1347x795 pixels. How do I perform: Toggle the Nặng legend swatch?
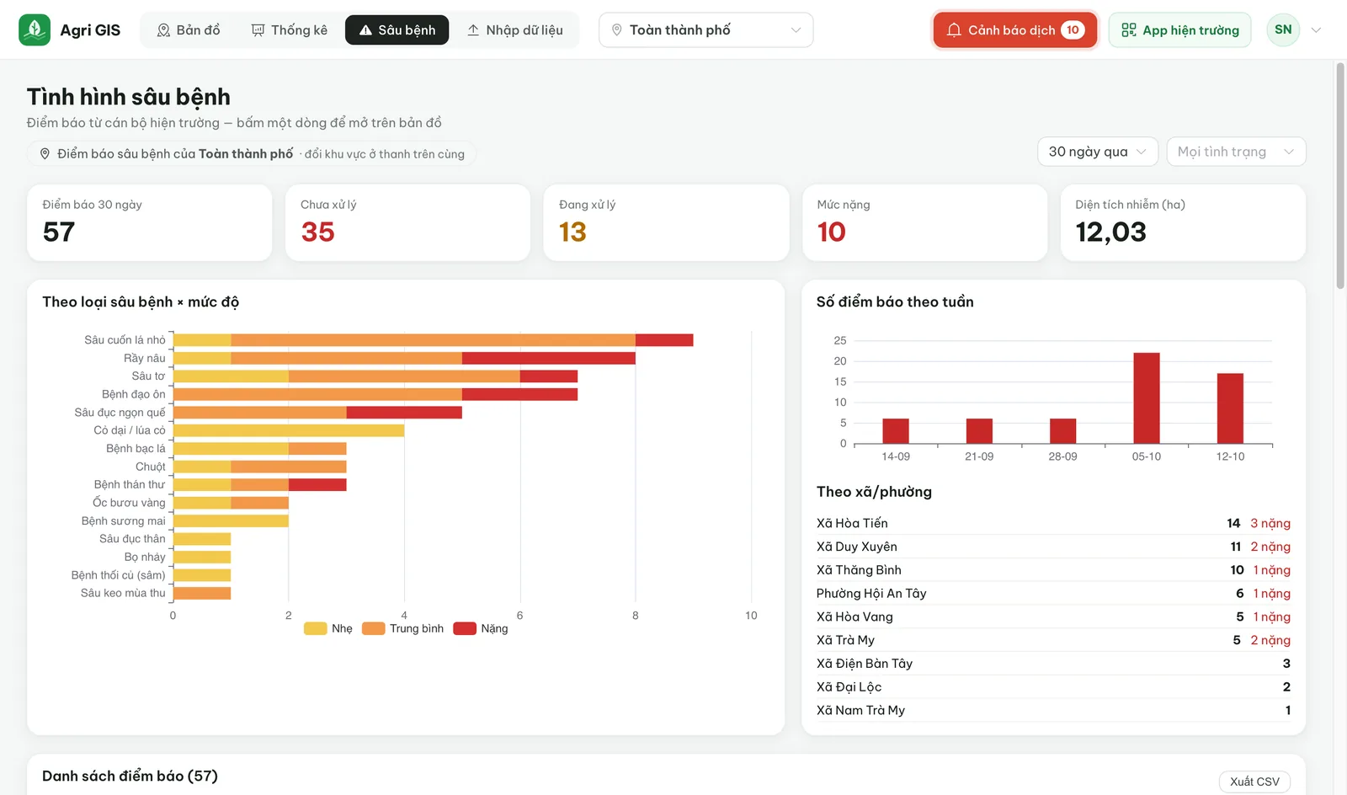coord(465,628)
